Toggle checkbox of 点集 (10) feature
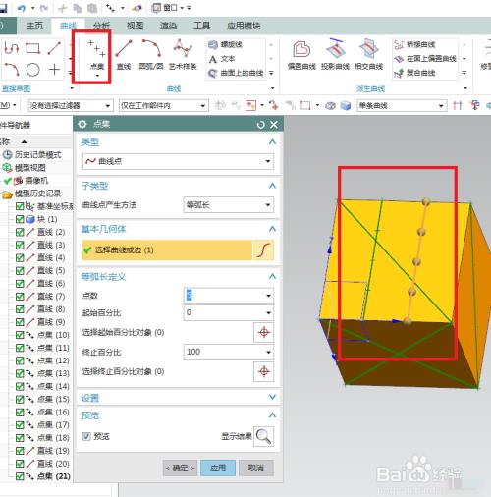491x497 pixels. tap(20, 335)
